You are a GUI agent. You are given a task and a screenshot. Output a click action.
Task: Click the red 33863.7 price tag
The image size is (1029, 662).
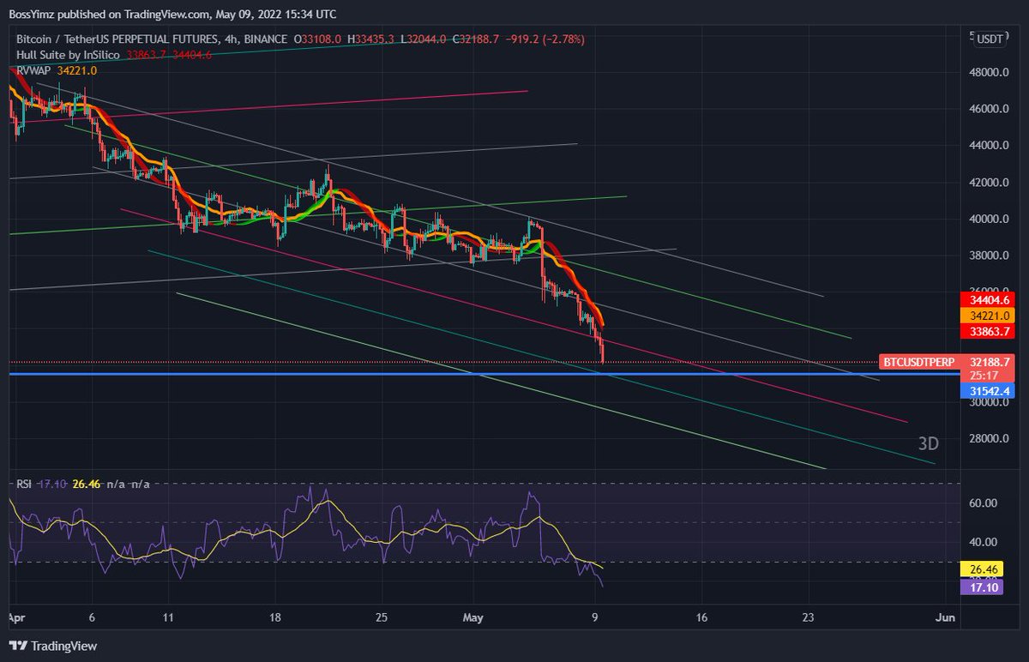tap(989, 331)
